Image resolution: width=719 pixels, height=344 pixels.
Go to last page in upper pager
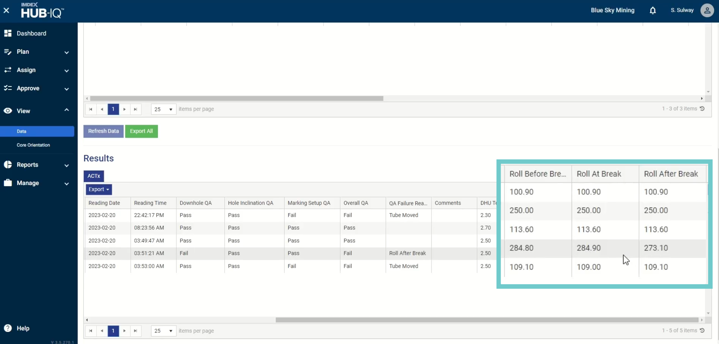pyautogui.click(x=136, y=109)
